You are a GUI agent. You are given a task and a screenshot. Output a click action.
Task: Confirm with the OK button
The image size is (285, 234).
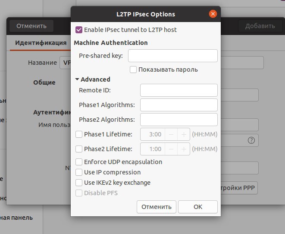click(198, 207)
